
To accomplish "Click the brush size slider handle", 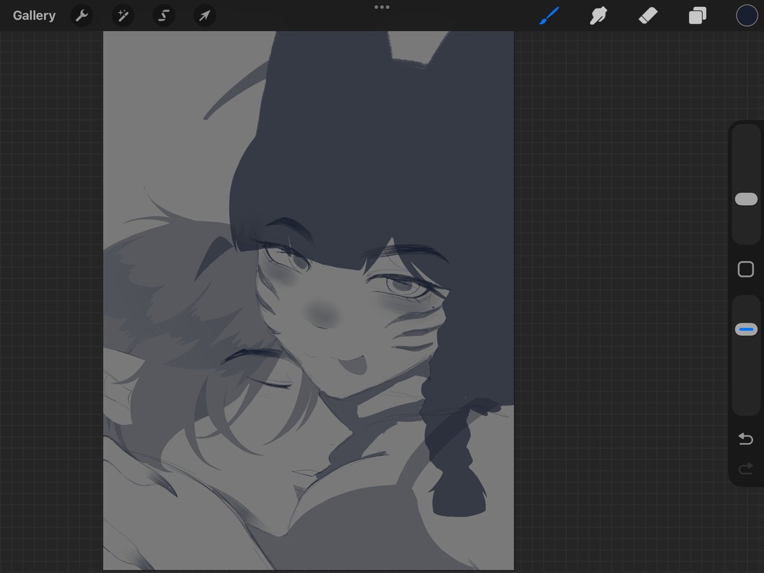I will (746, 199).
